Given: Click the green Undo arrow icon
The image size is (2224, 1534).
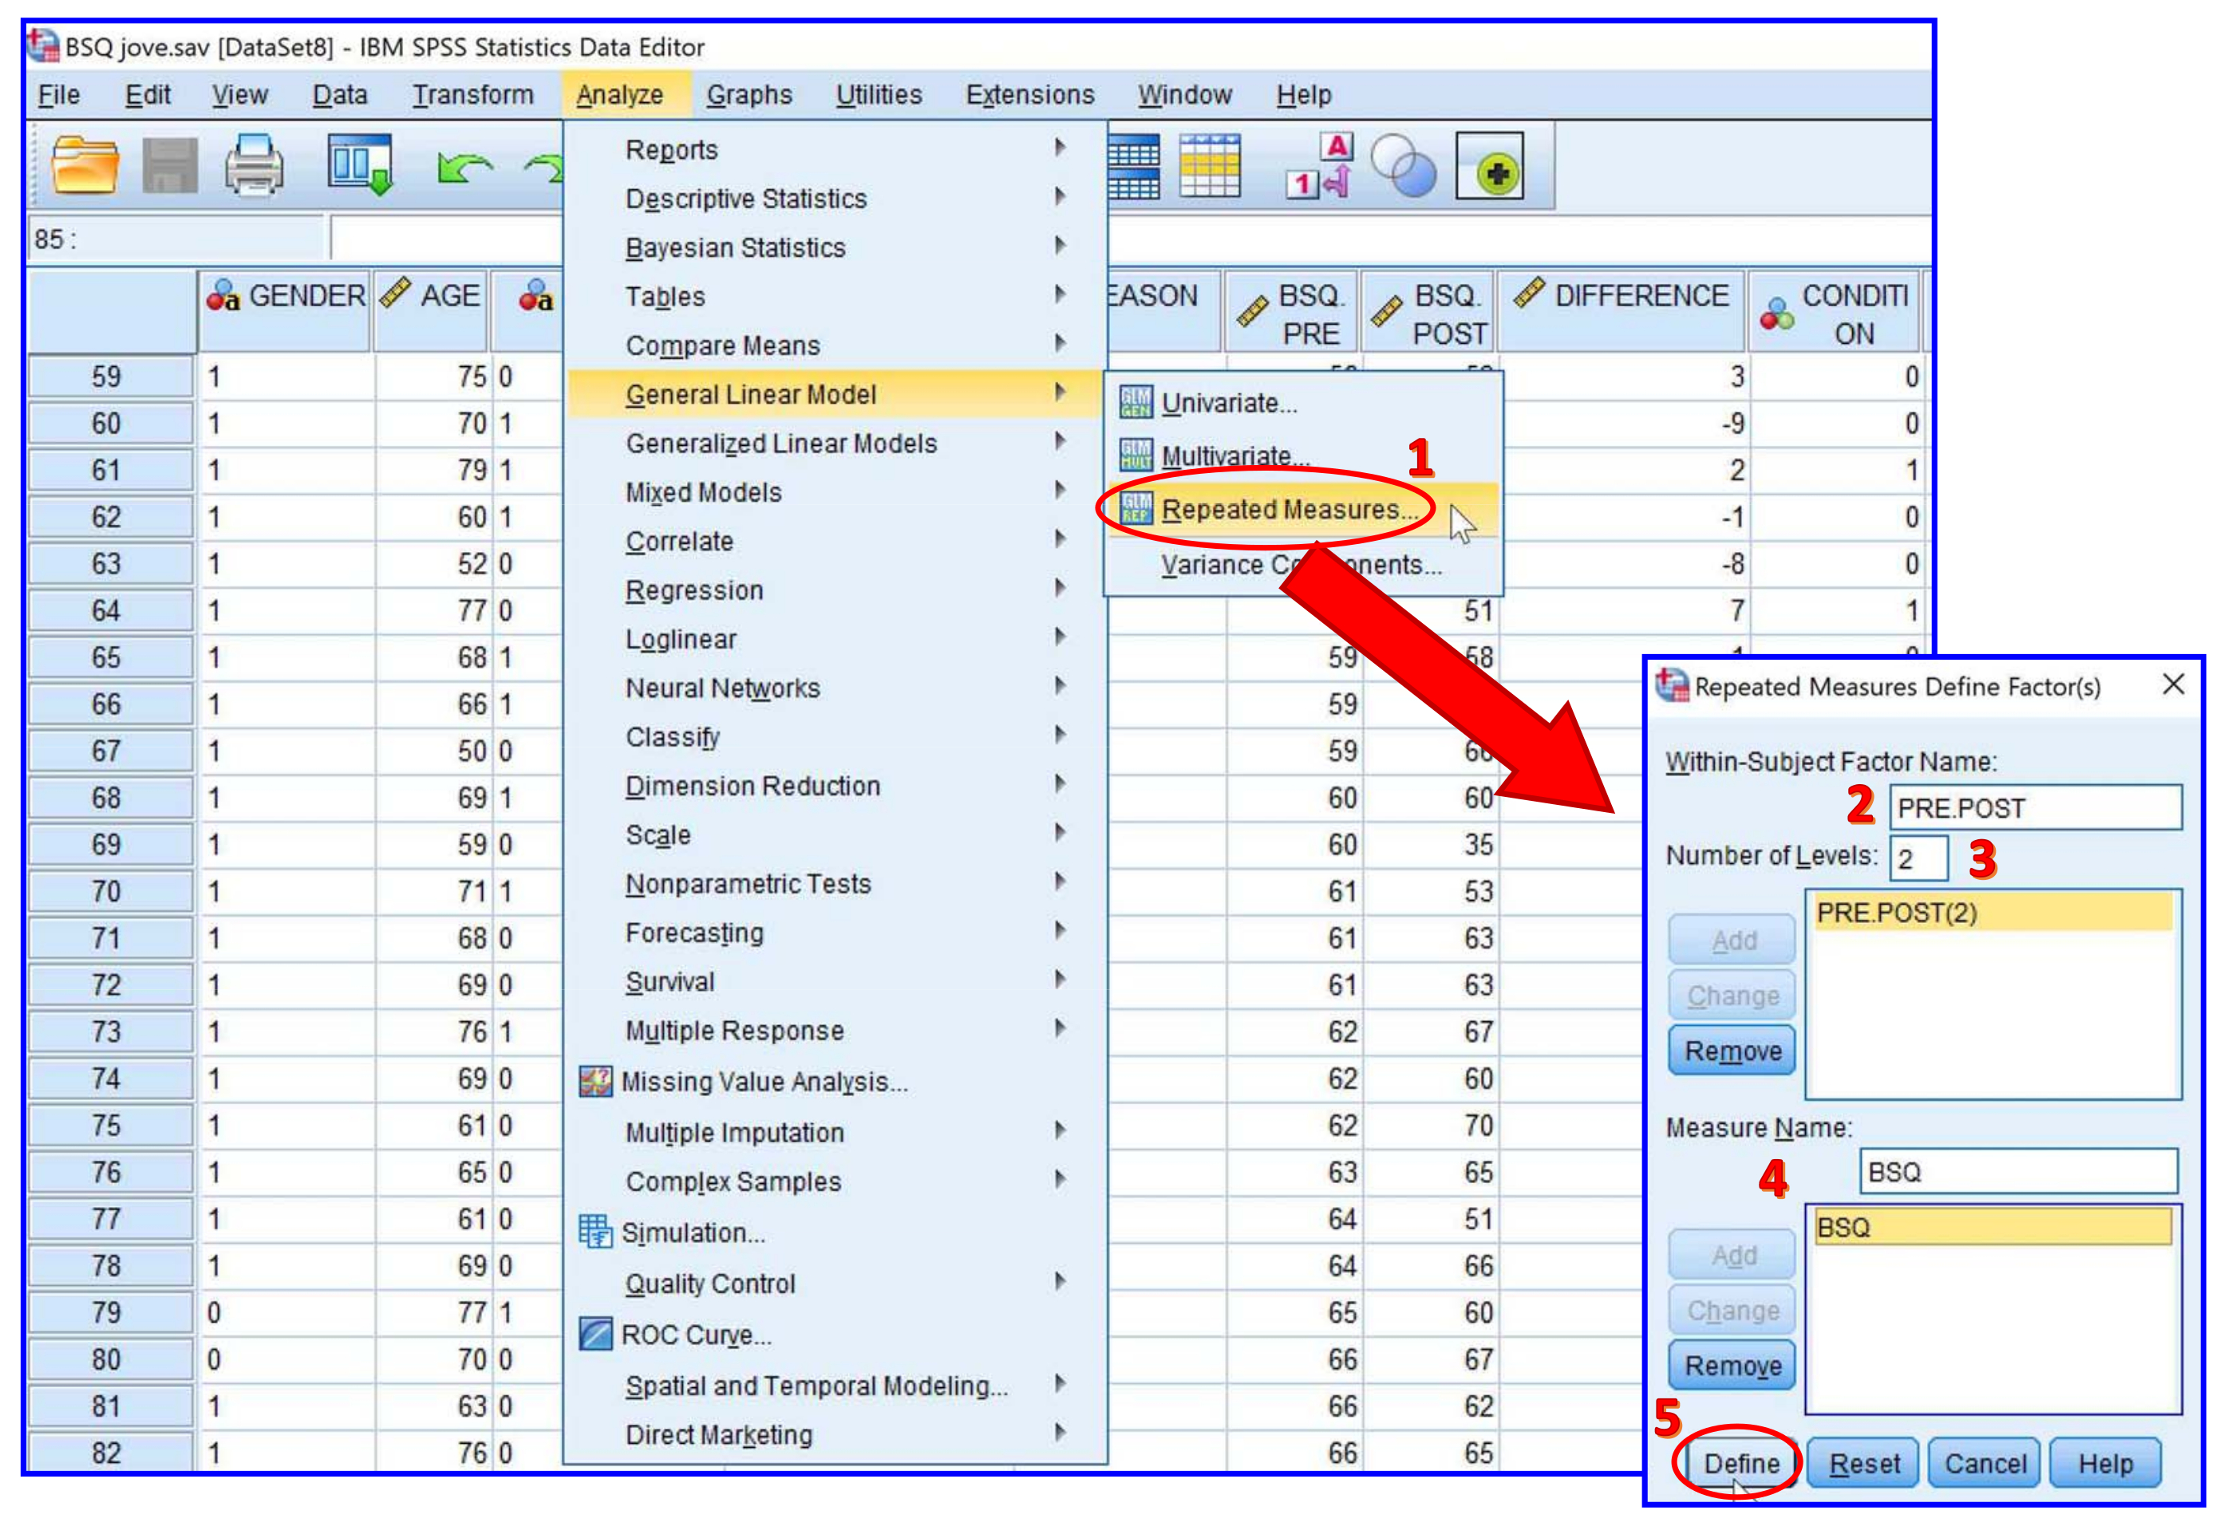Looking at the screenshot, I should 464,168.
